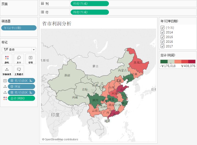
Task: Click the 西藏 region on the map
Action: tap(75, 97)
